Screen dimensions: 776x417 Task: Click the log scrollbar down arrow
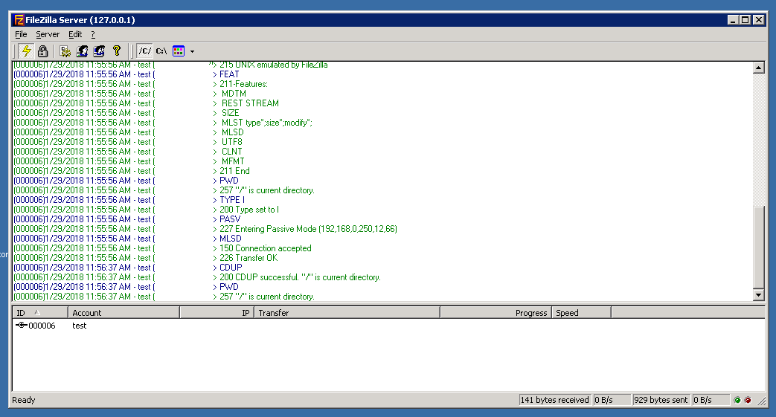tap(758, 295)
